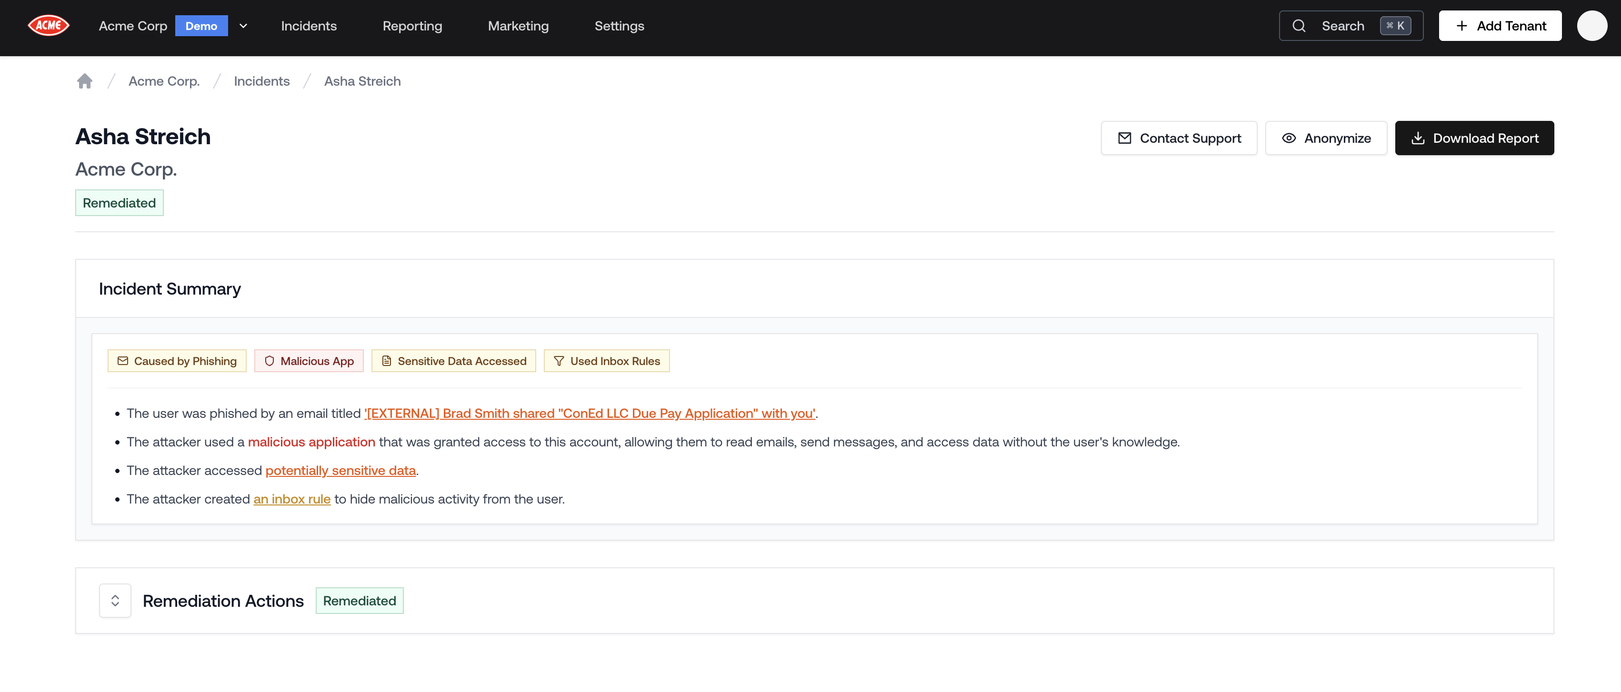
Task: Click the Malicious App shield tag
Action: [309, 361]
